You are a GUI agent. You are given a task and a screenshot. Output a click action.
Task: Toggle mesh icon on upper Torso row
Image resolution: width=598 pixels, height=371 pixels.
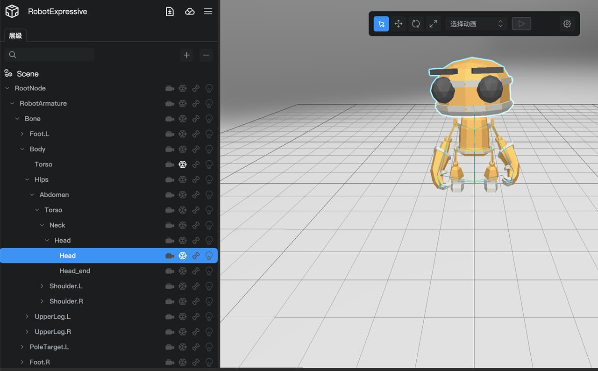pyautogui.click(x=183, y=164)
